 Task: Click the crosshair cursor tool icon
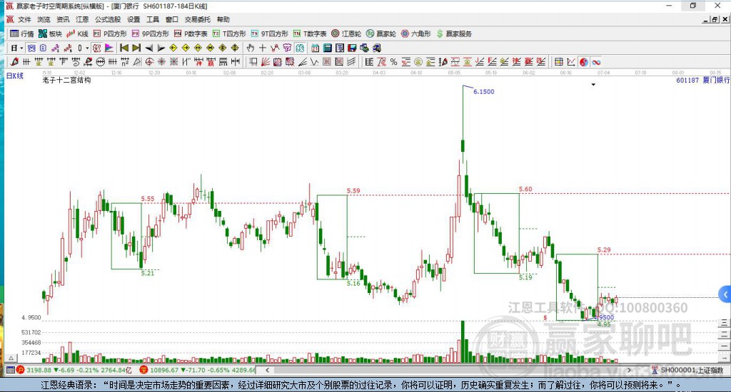(263, 48)
